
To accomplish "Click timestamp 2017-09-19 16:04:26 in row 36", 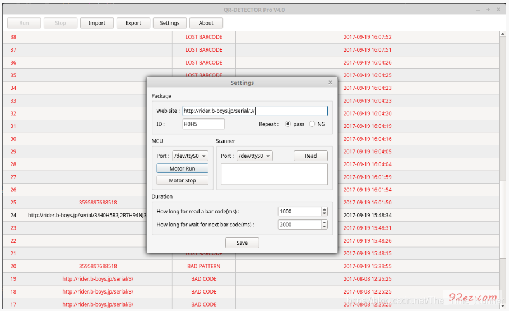I will (368, 62).
